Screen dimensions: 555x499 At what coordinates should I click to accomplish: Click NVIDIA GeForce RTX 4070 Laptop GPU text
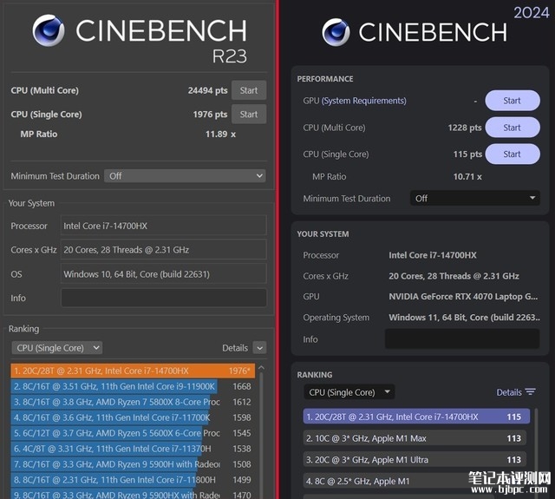(x=463, y=297)
